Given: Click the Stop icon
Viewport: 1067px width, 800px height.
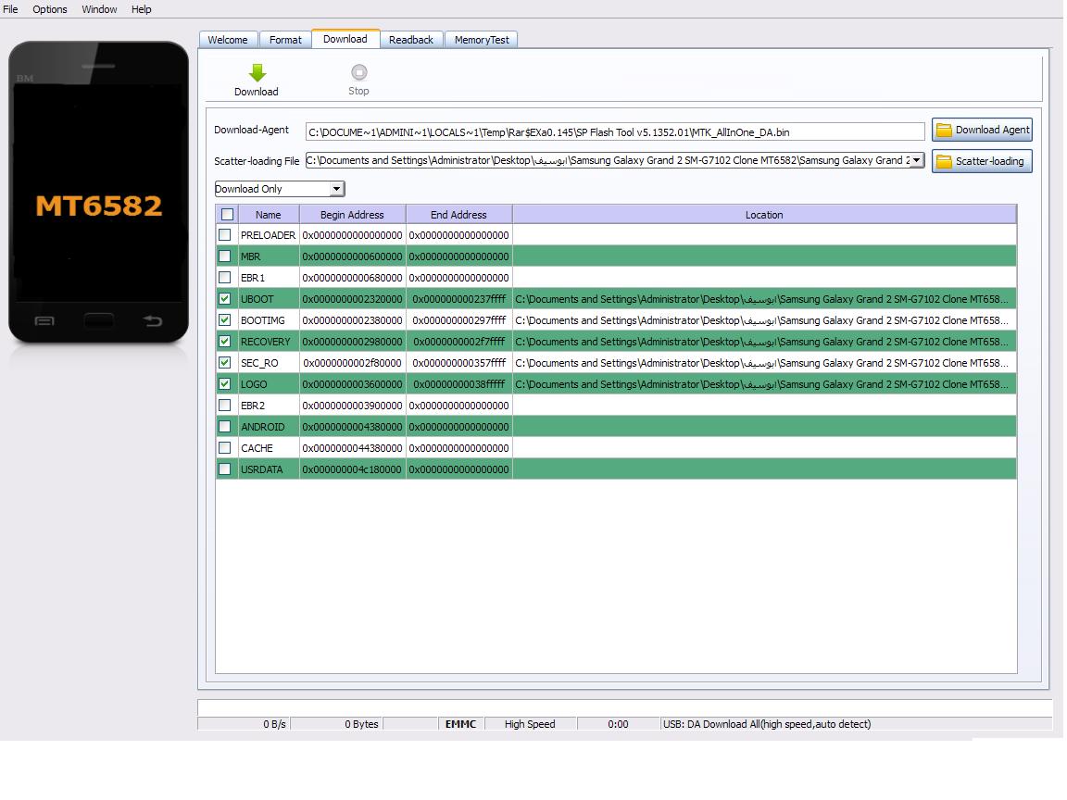Looking at the screenshot, I should (358, 72).
